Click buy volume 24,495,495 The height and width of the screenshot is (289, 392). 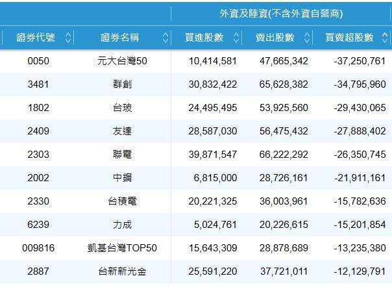213,108
